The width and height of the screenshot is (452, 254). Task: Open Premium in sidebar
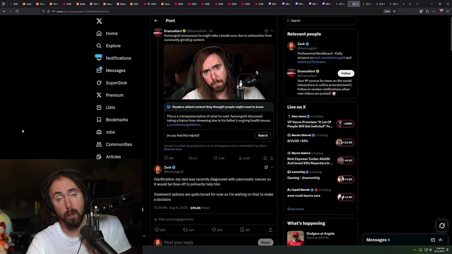110,95
